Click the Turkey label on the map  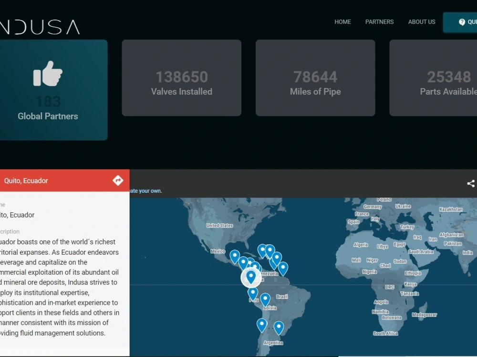(x=407, y=227)
